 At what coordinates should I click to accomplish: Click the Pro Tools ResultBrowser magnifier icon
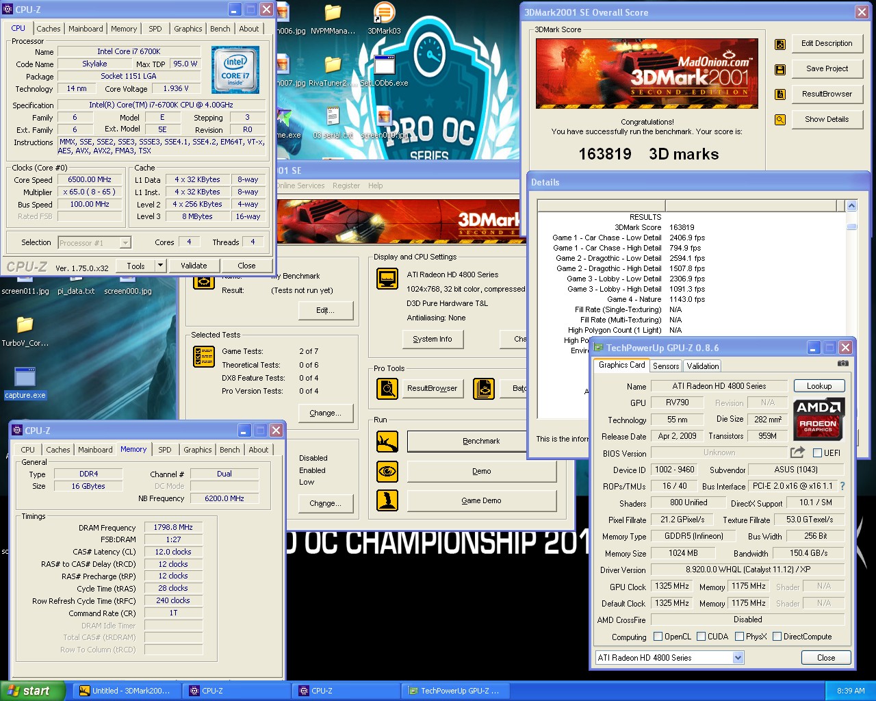(x=387, y=389)
